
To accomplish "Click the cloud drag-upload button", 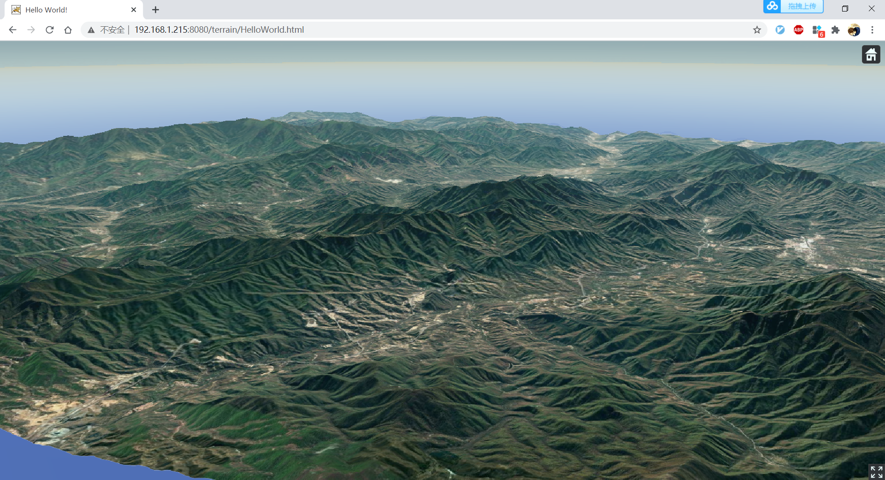I will (793, 6).
